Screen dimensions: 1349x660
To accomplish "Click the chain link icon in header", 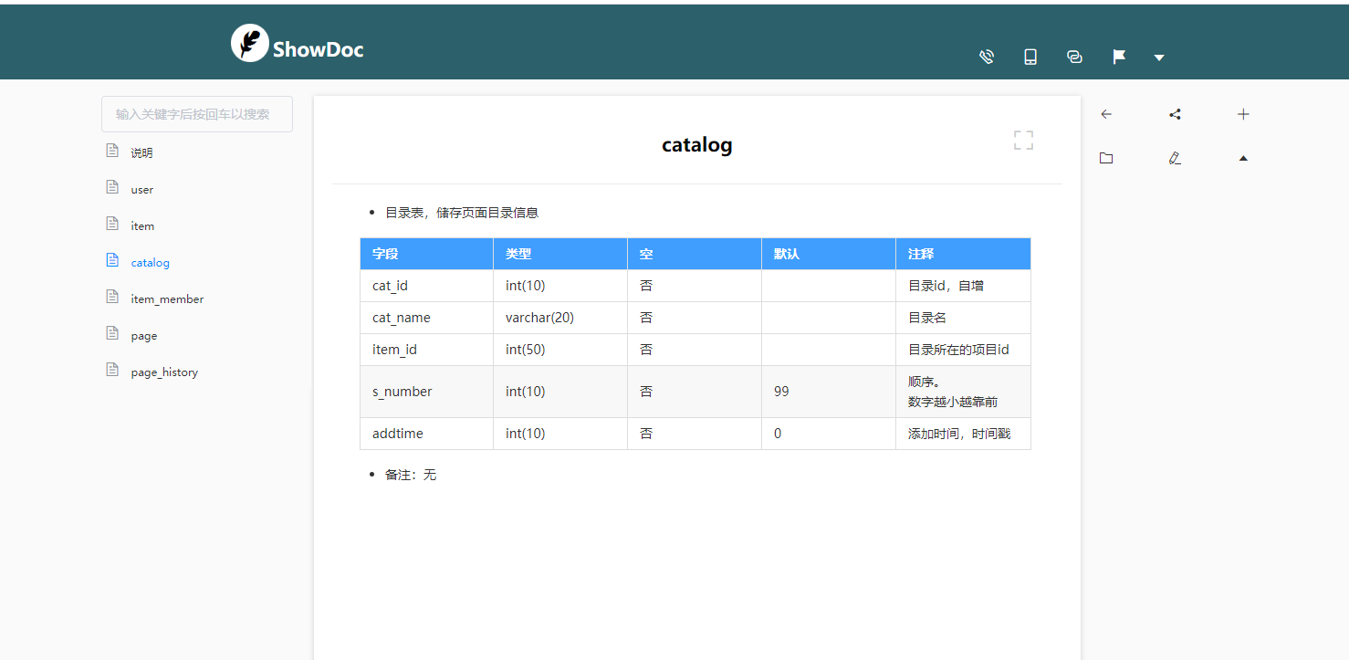I will pyautogui.click(x=1074, y=57).
